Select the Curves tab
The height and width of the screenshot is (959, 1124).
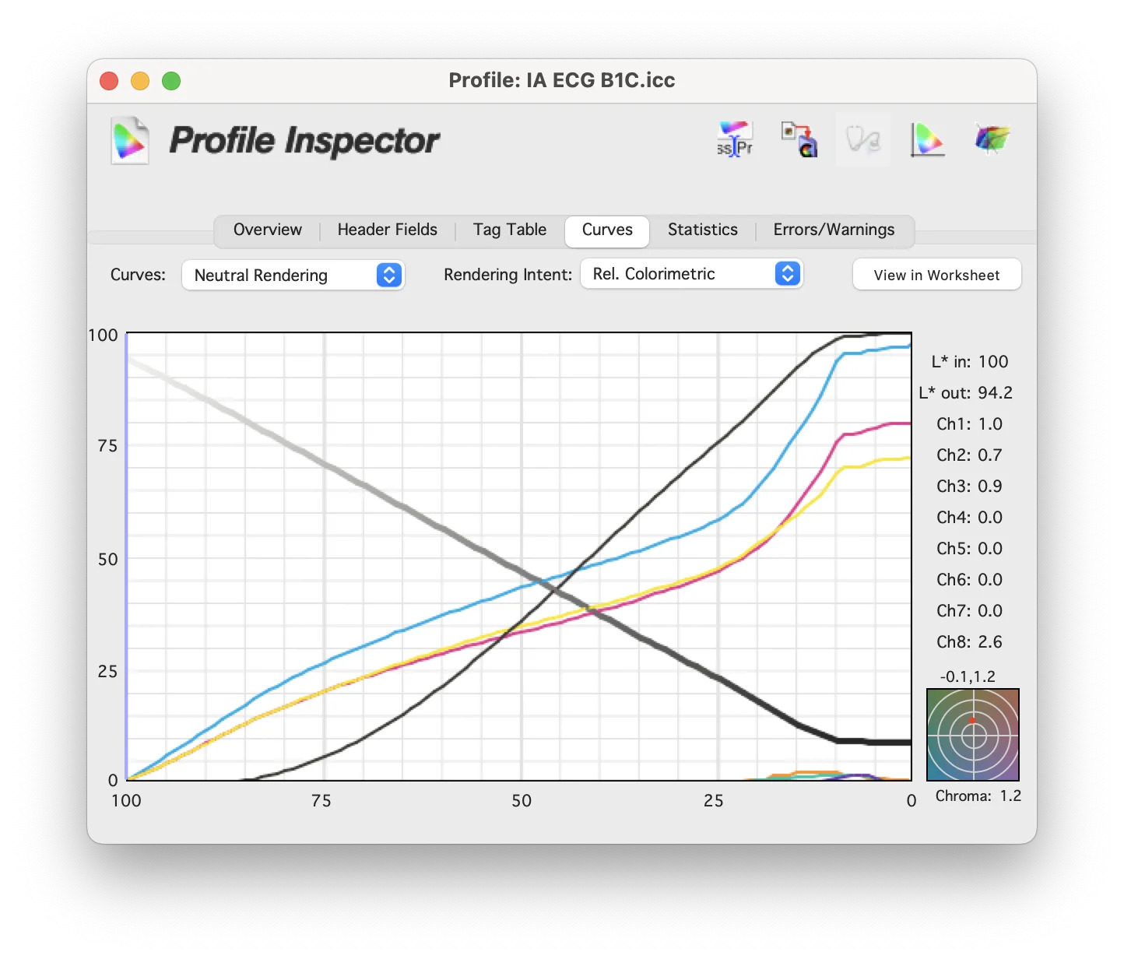(607, 230)
